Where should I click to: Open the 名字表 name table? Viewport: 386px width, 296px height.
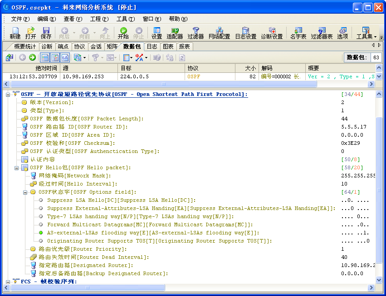coord(298,33)
